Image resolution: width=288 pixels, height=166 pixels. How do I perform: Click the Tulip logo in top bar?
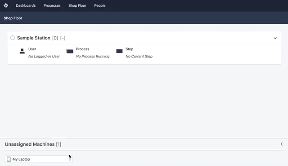click(x=6, y=5)
